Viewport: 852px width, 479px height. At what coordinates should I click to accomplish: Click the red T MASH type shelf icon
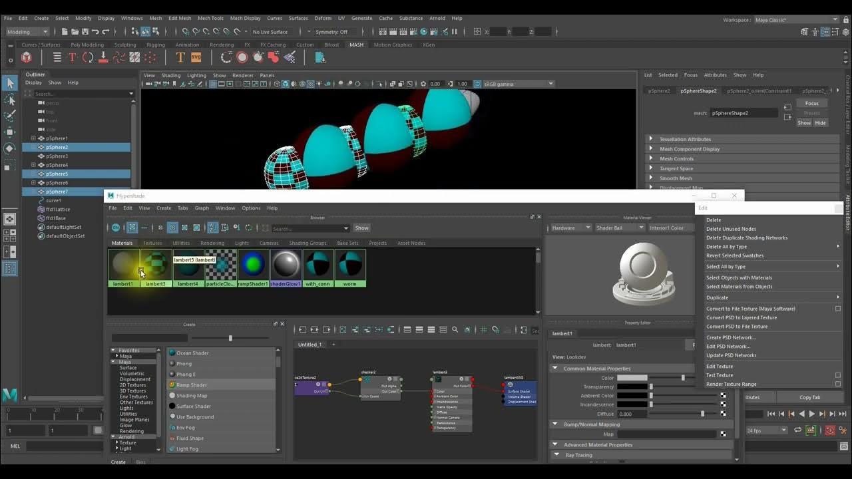73,58
